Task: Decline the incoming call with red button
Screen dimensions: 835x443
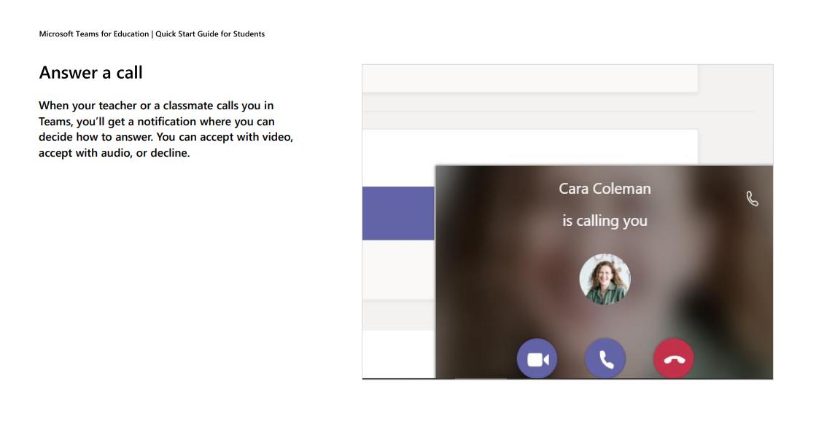Action: click(x=673, y=359)
